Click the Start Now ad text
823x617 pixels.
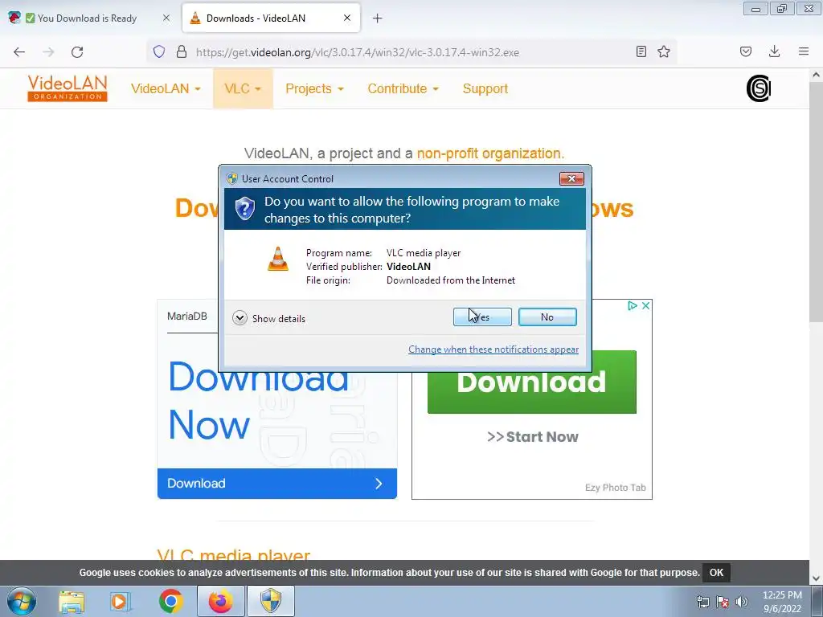533,436
